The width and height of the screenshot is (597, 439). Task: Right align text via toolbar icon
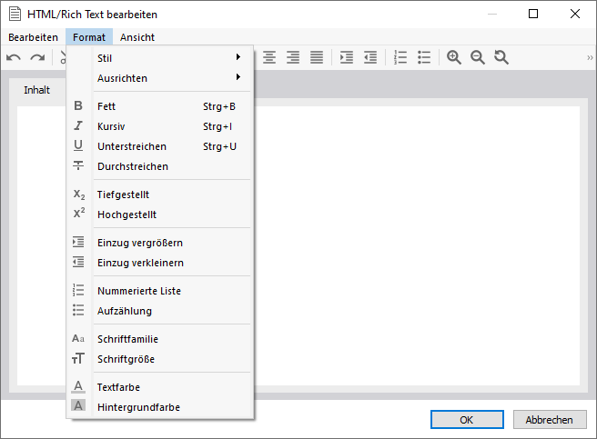[x=293, y=57]
